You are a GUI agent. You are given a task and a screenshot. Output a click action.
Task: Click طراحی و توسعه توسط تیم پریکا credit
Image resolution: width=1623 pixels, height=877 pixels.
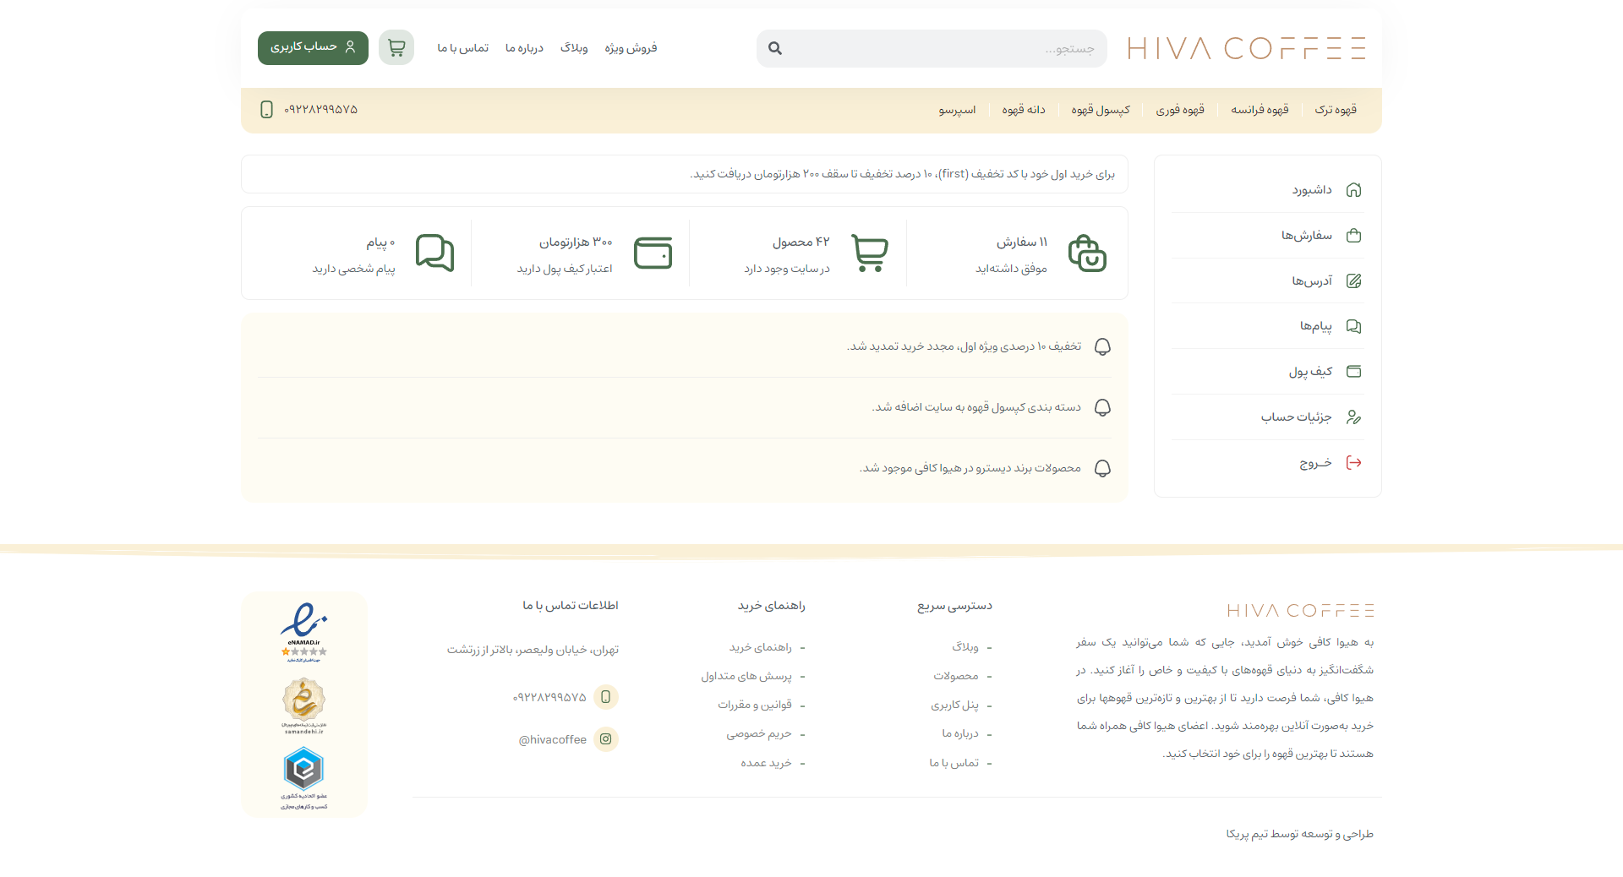click(1300, 834)
